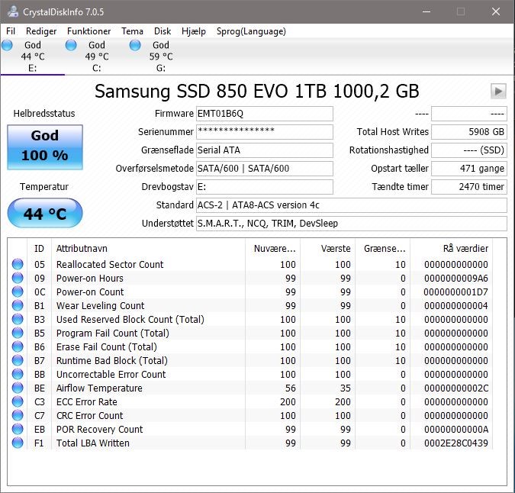Click the 44 °C temperature button
Image resolution: width=515 pixels, height=493 pixels.
click(x=45, y=213)
